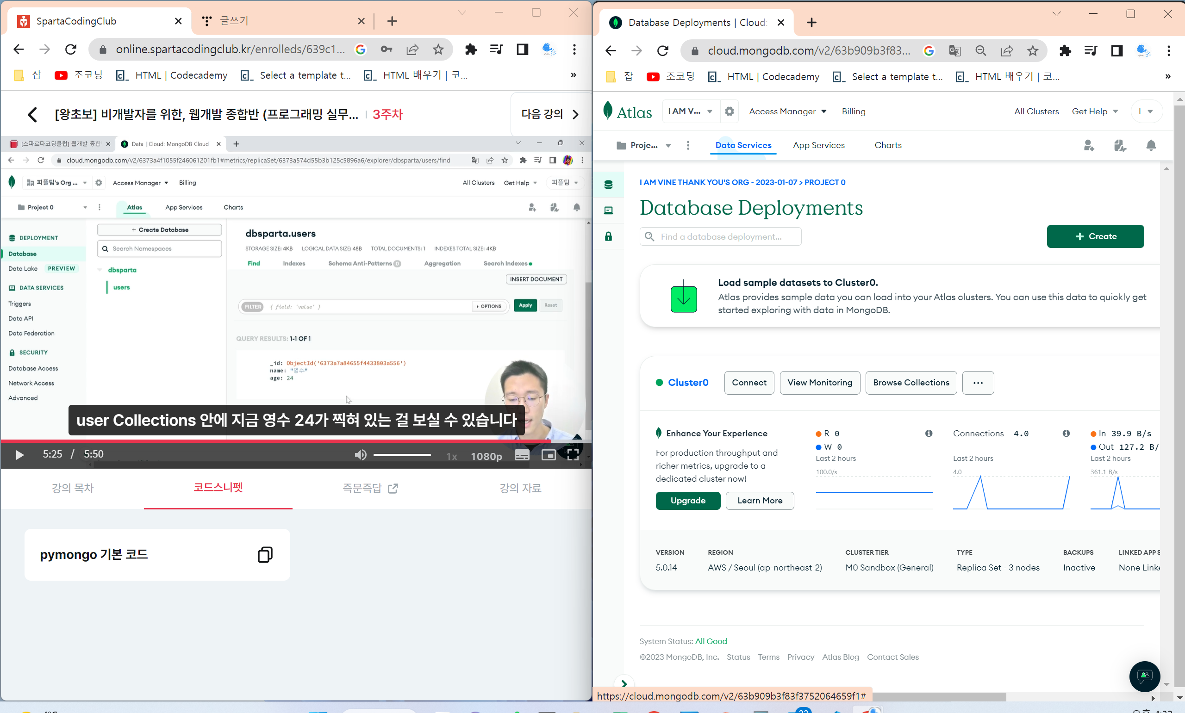Expand the Get Help menu
Viewport: 1185px width, 713px height.
tap(1095, 112)
